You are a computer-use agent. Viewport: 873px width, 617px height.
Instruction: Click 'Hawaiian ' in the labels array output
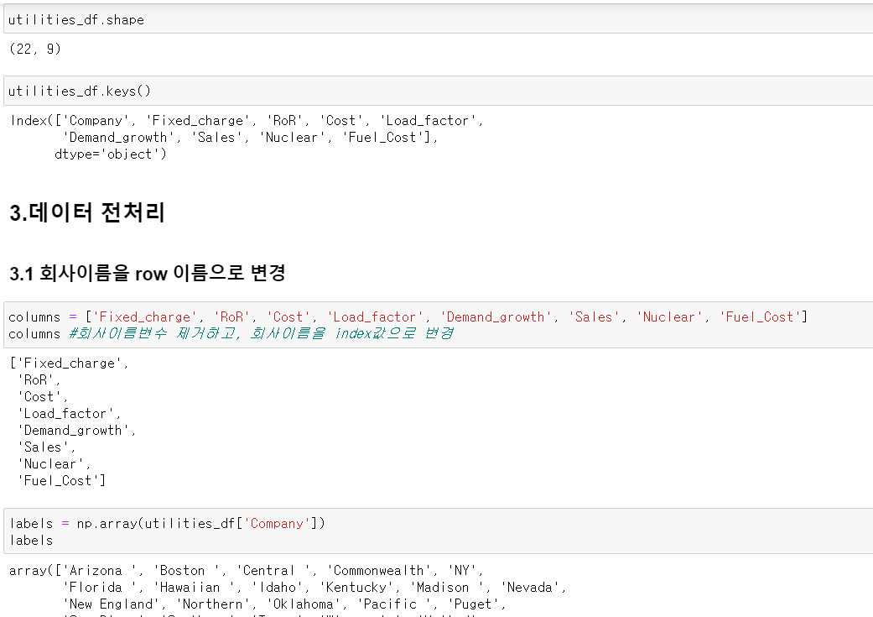pyautogui.click(x=197, y=588)
